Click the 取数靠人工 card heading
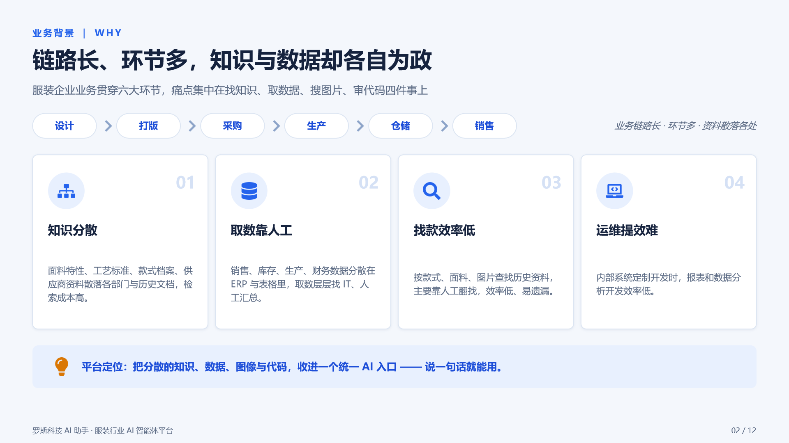The image size is (789, 443). pos(261,231)
